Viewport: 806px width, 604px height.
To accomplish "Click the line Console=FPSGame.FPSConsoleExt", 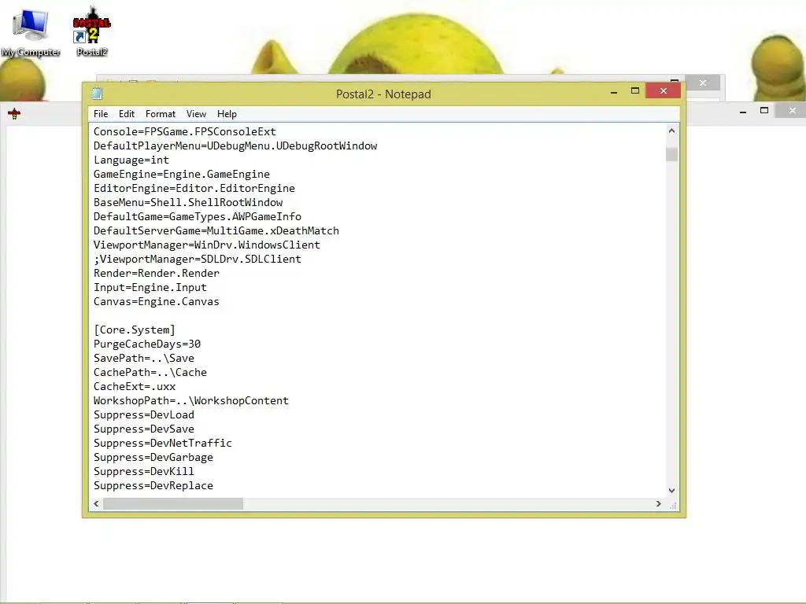I will click(x=184, y=132).
